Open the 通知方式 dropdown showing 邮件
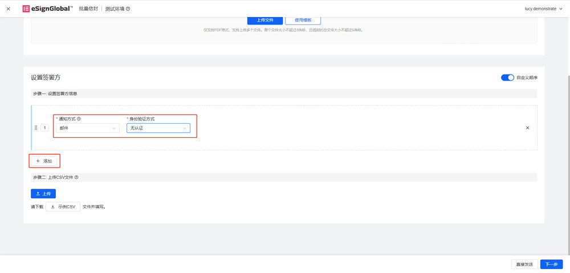The height and width of the screenshot is (273, 570). click(x=87, y=128)
